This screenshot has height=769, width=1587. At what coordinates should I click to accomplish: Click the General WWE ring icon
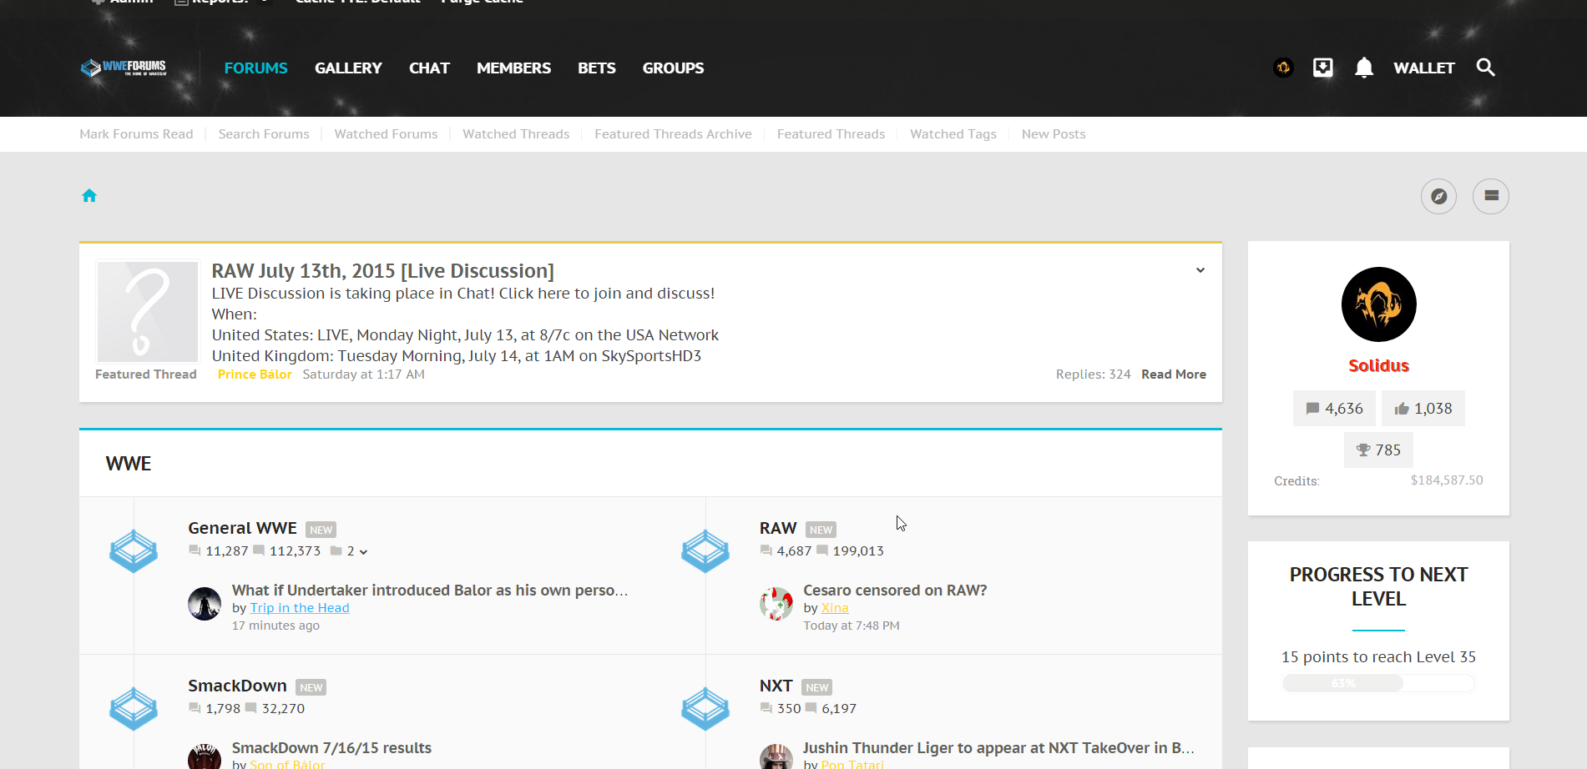[134, 551]
